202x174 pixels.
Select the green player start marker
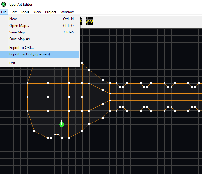pos(62,124)
